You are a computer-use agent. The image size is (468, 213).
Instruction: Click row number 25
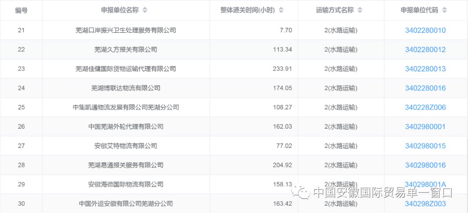[x=21, y=108]
